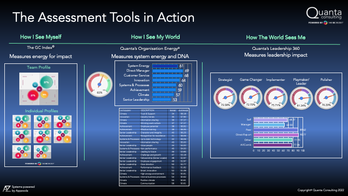Screen dimensions: 348x196
Task: Click the Systems & Processes bar valued 60
Action: 164,85
